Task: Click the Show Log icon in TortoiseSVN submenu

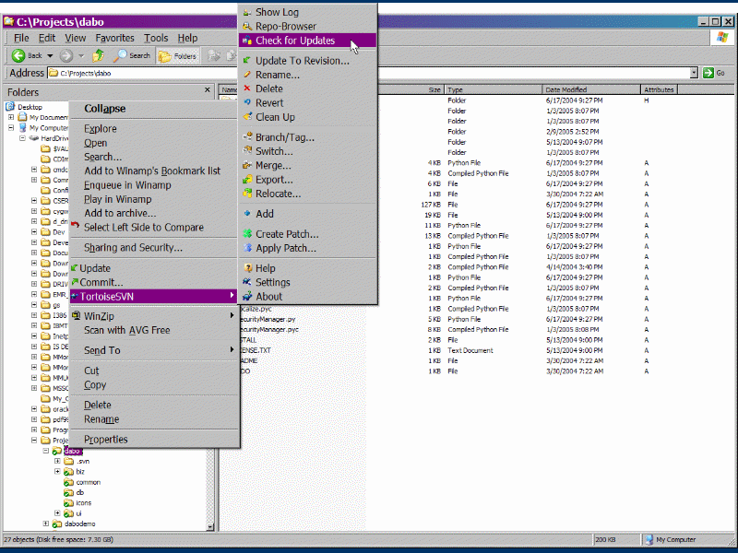Action: [247, 12]
